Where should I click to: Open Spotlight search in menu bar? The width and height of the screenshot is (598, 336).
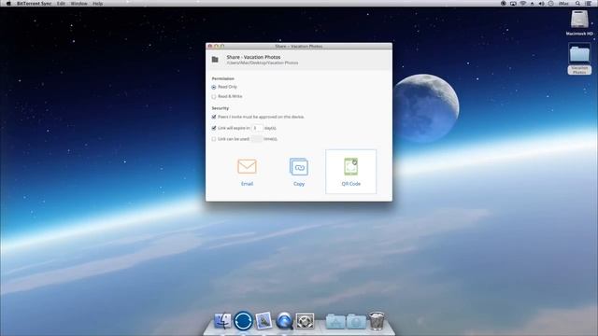coord(578,4)
